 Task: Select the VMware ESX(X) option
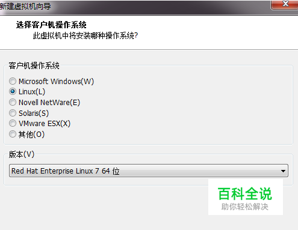[13, 123]
